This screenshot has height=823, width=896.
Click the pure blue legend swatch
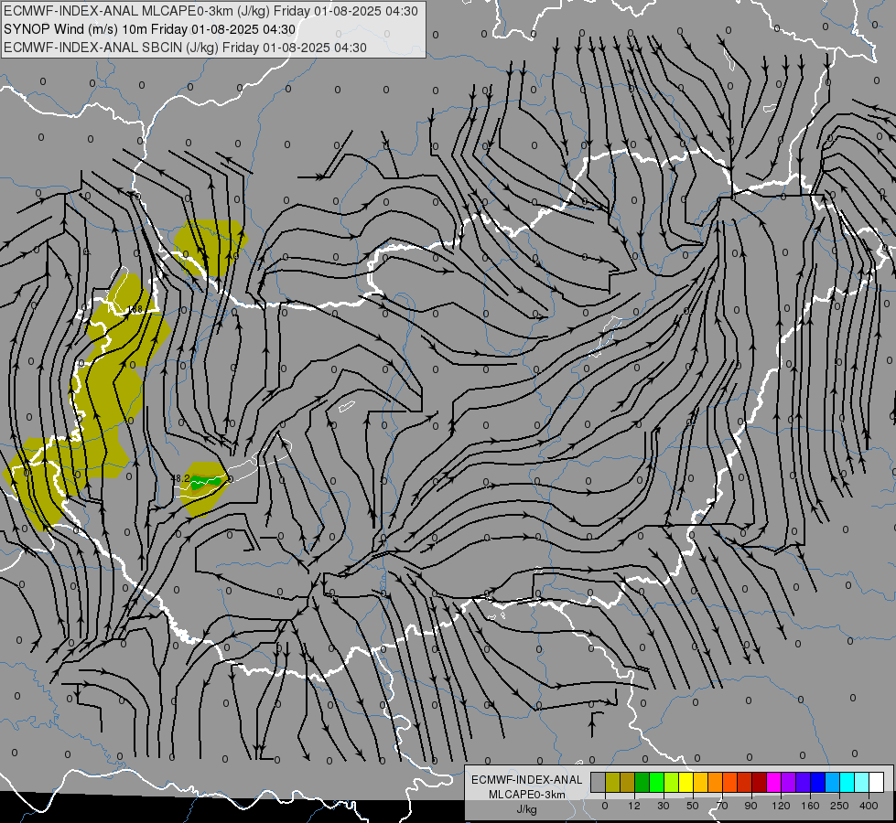click(818, 782)
